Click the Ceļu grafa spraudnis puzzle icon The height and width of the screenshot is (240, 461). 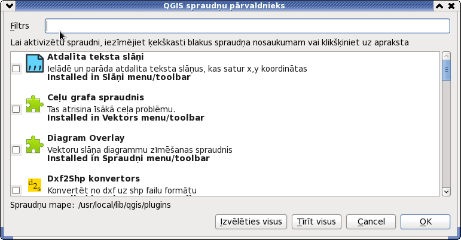[x=35, y=104]
